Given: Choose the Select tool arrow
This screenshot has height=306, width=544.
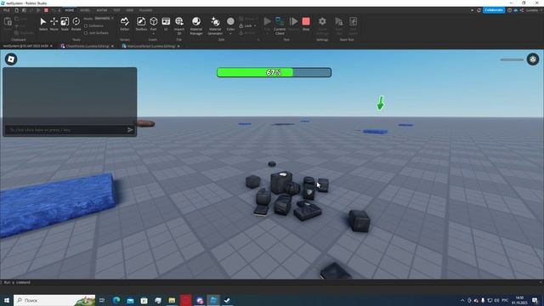Looking at the screenshot, I should click(x=43, y=24).
